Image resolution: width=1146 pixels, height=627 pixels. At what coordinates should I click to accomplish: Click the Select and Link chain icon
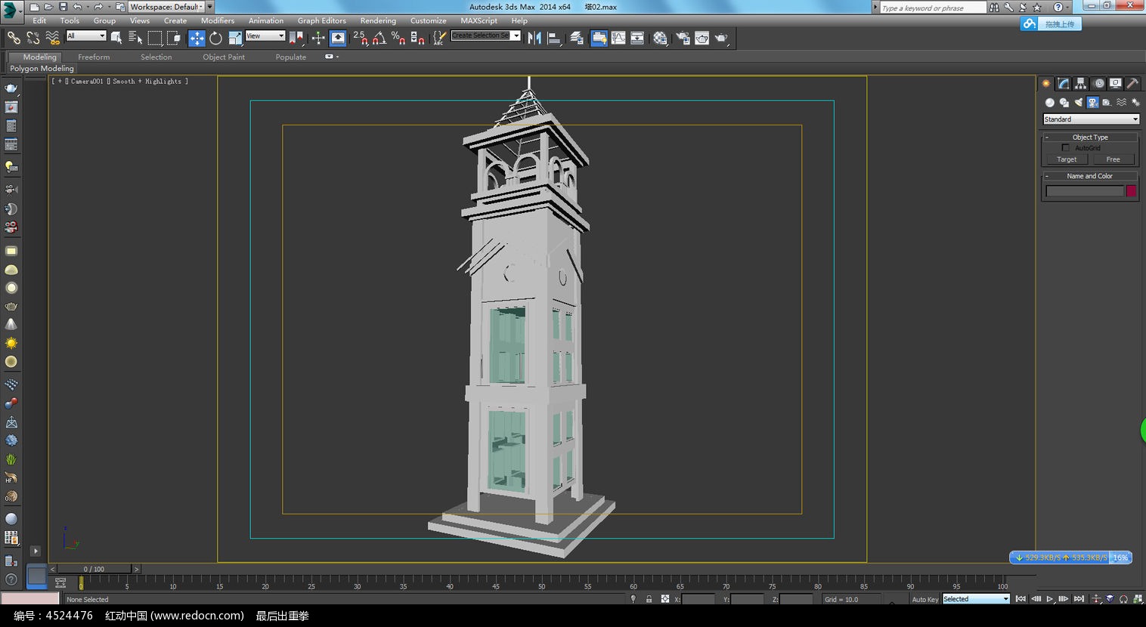pos(13,38)
